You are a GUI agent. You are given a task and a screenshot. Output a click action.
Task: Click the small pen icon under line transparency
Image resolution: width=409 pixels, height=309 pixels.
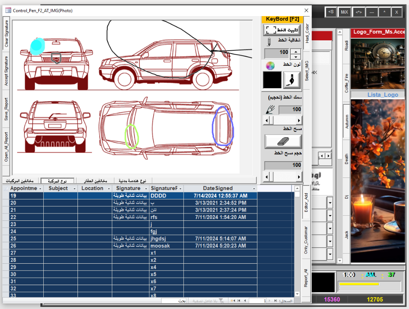point(268,42)
